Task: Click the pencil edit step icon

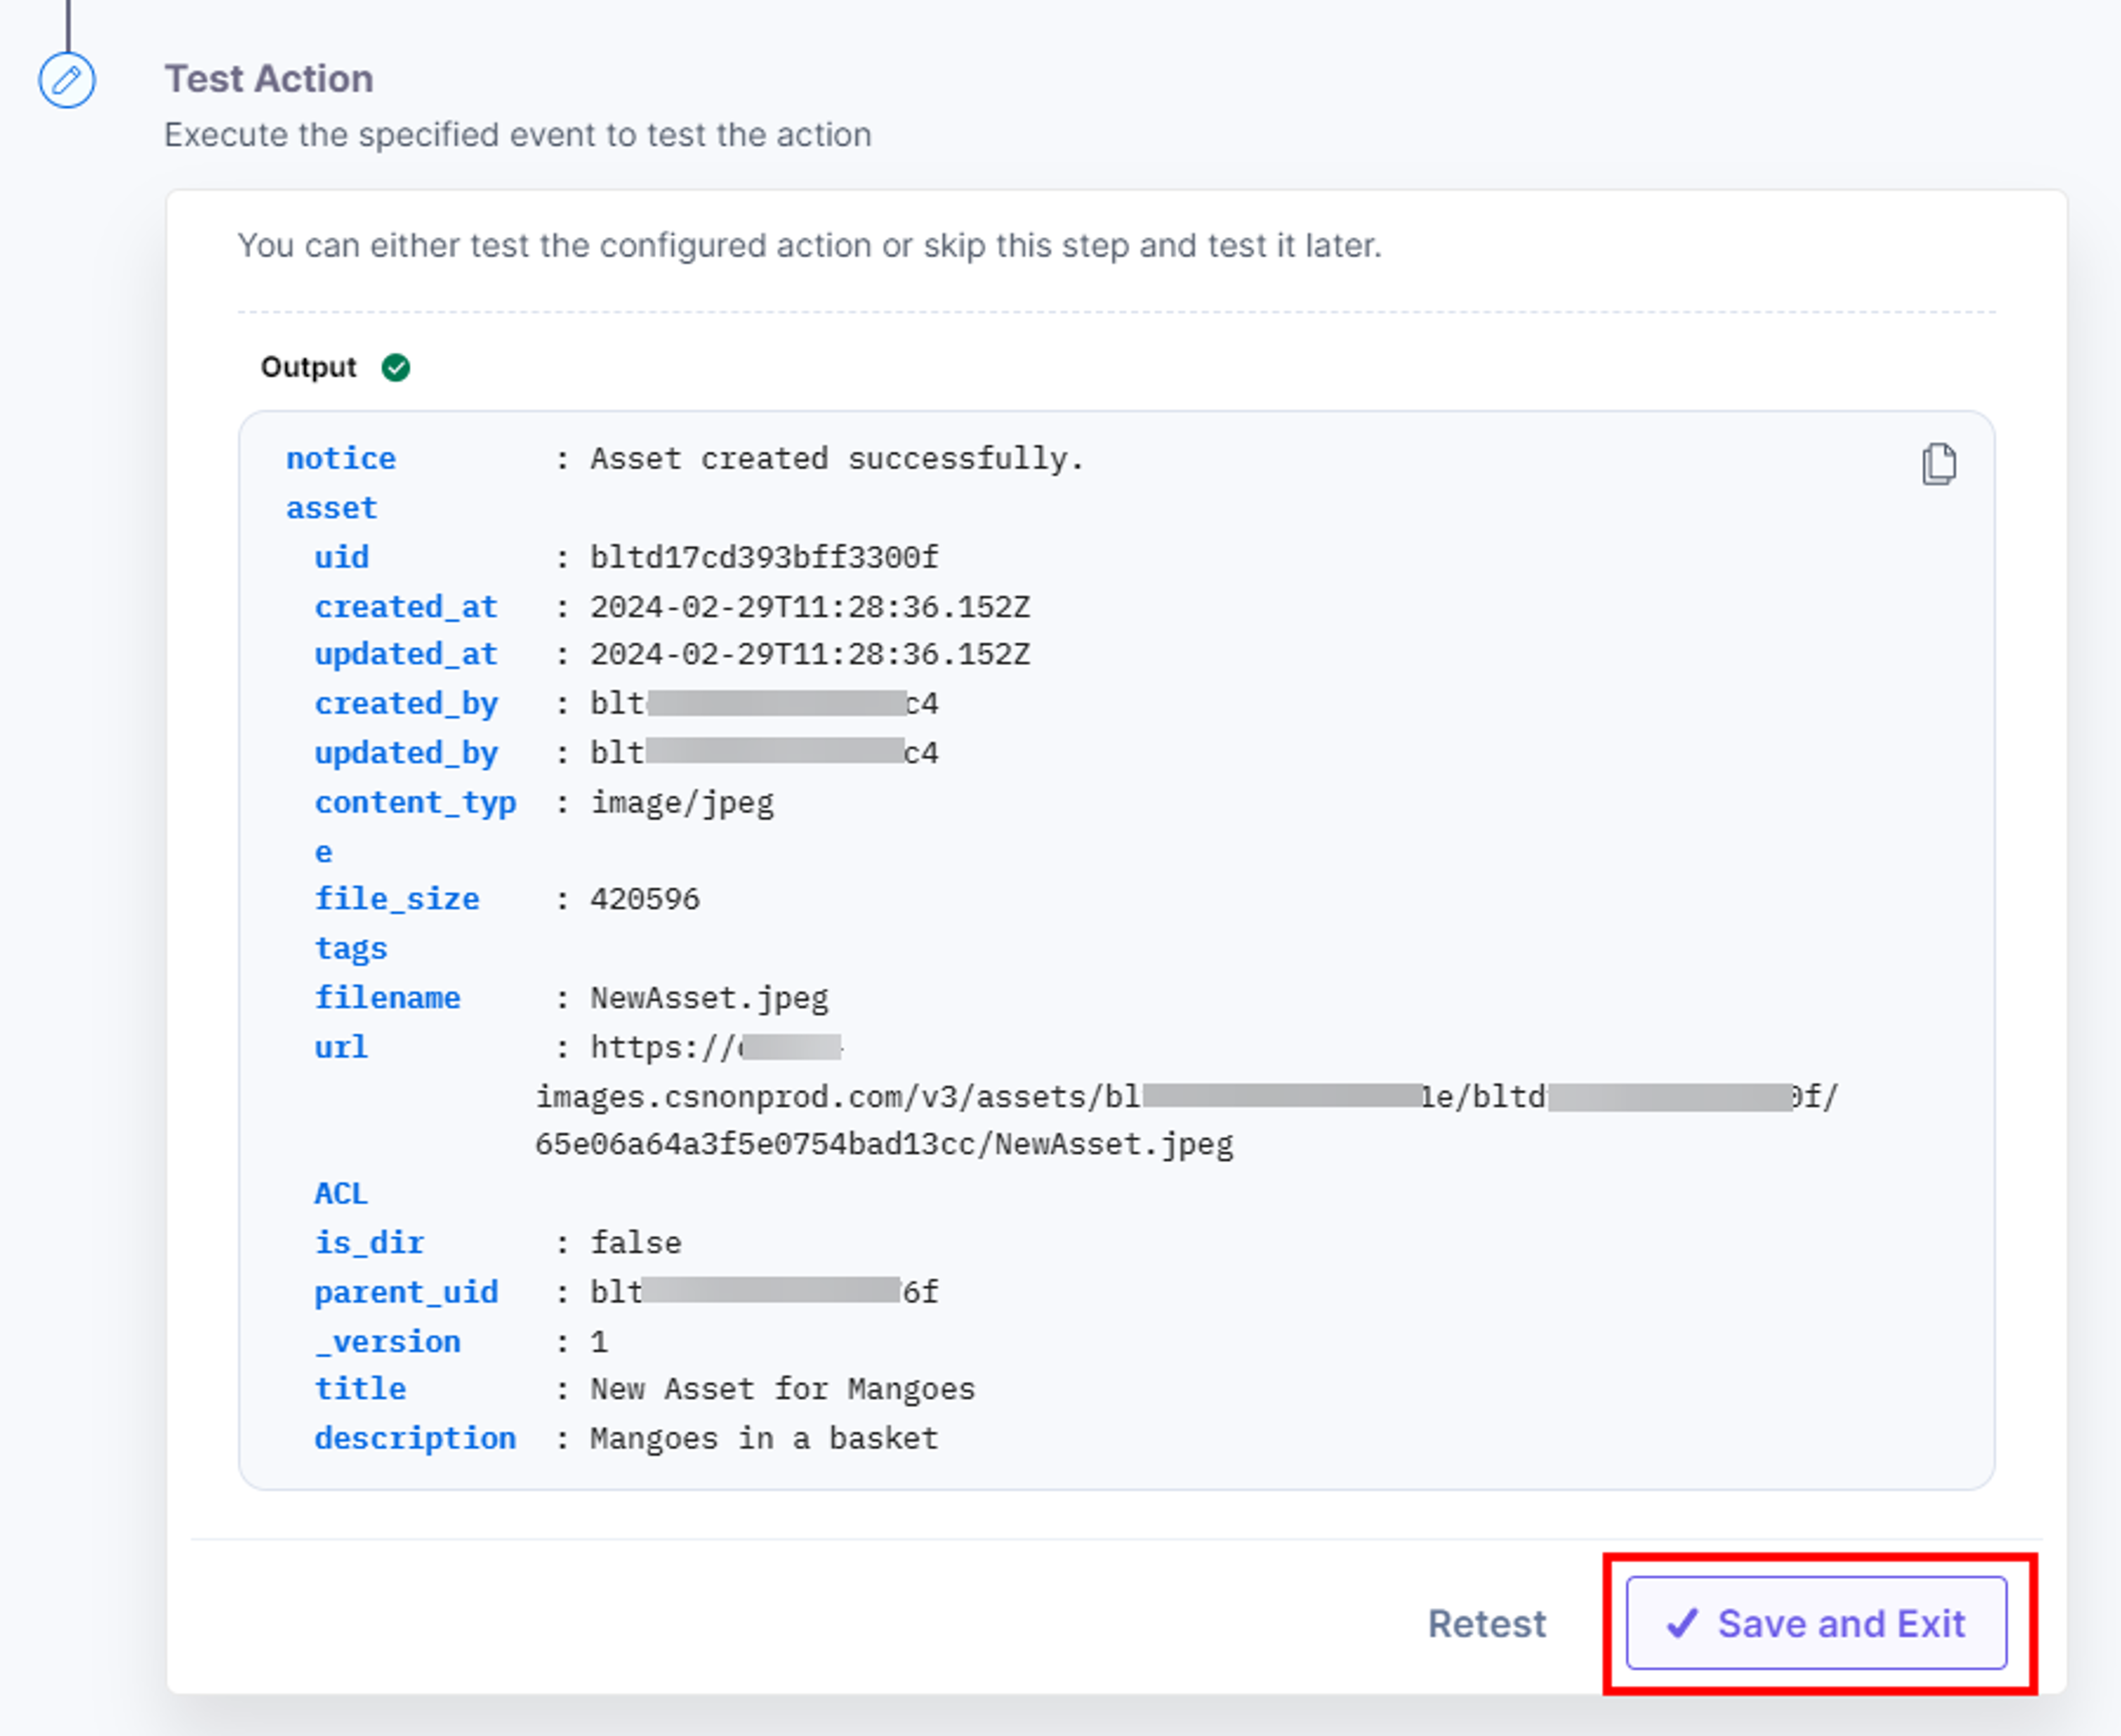Action: [x=67, y=80]
